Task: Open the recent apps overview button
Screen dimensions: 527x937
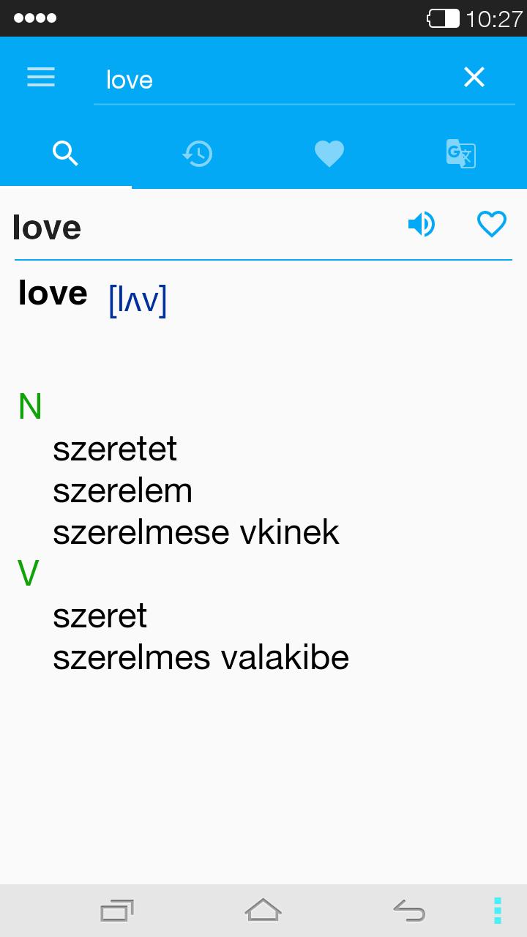Action: (117, 910)
